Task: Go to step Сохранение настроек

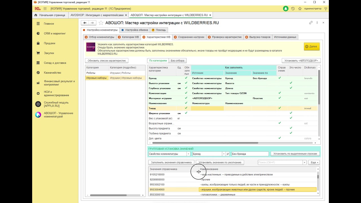Action: point(189,37)
